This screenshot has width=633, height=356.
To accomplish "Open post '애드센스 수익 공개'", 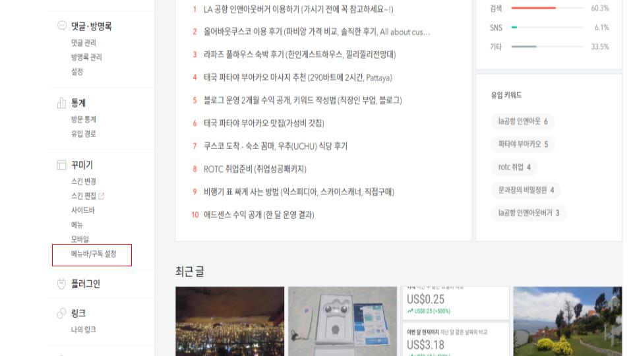I will [x=258, y=215].
